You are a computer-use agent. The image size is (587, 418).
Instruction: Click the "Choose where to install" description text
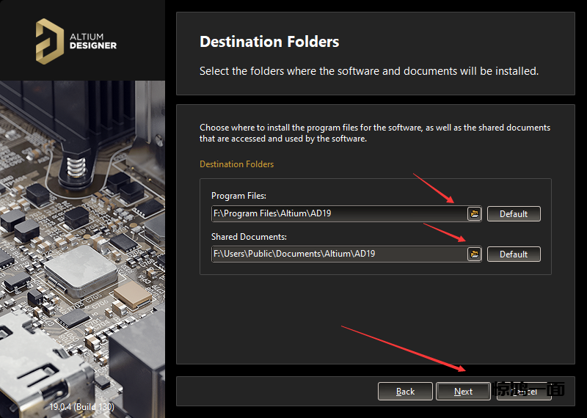click(375, 133)
